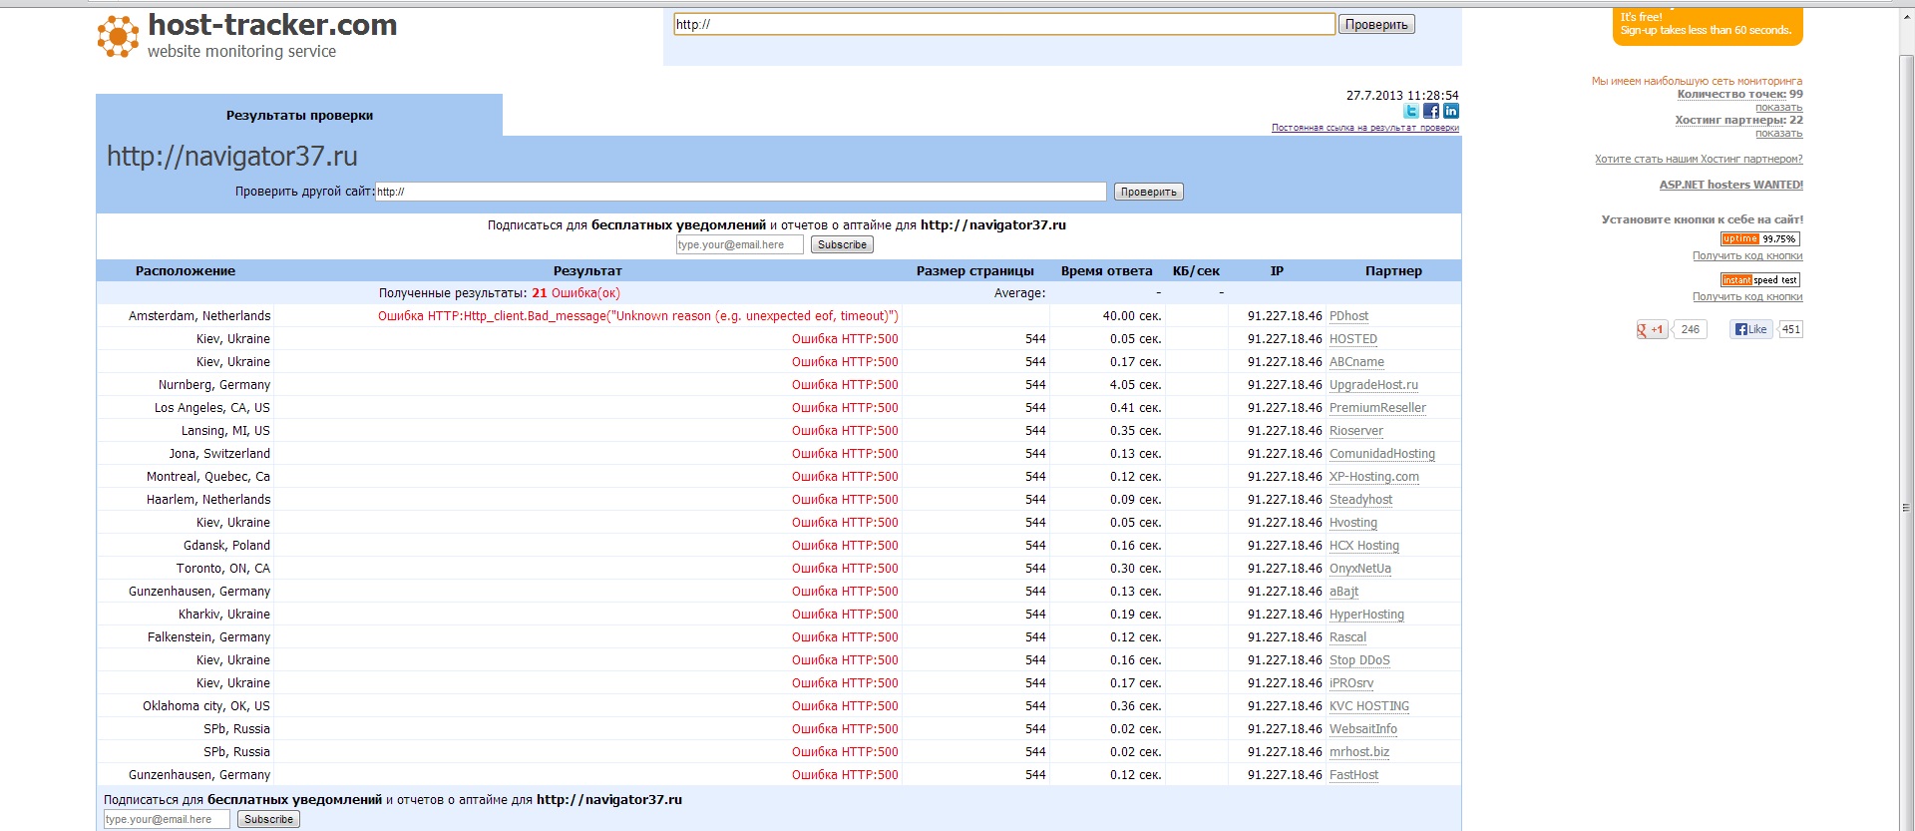Click the Количество точек: 99 link
1915x831 pixels.
(x=1739, y=94)
